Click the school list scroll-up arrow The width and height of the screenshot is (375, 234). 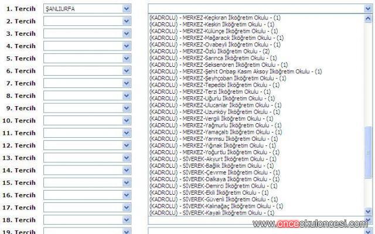[x=368, y=18]
